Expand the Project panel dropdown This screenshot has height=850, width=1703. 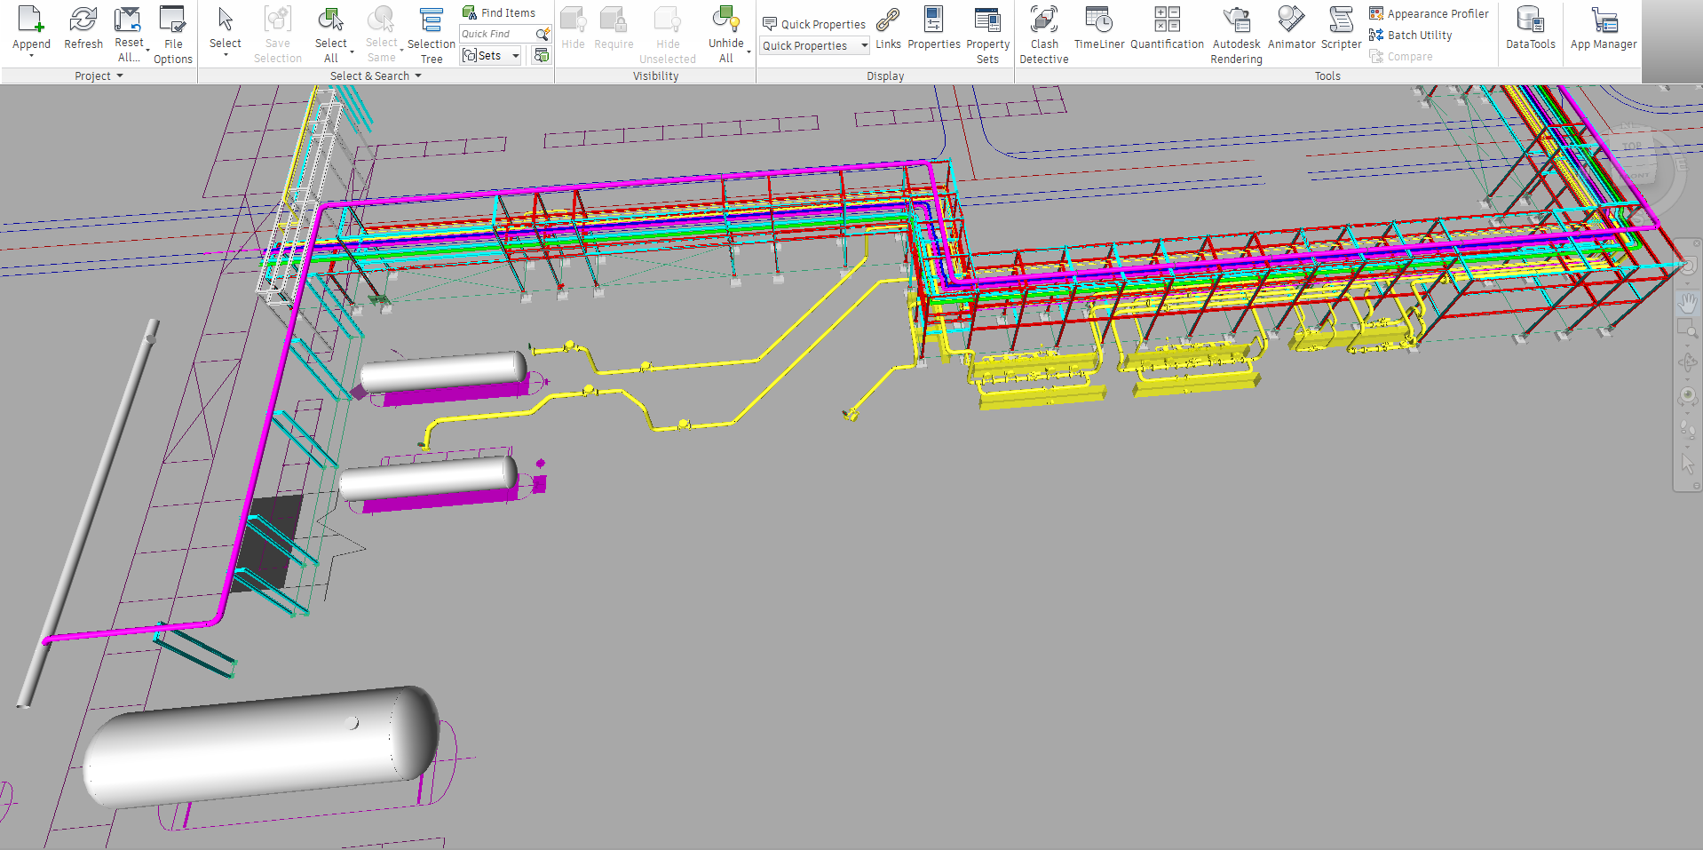pyautogui.click(x=120, y=76)
